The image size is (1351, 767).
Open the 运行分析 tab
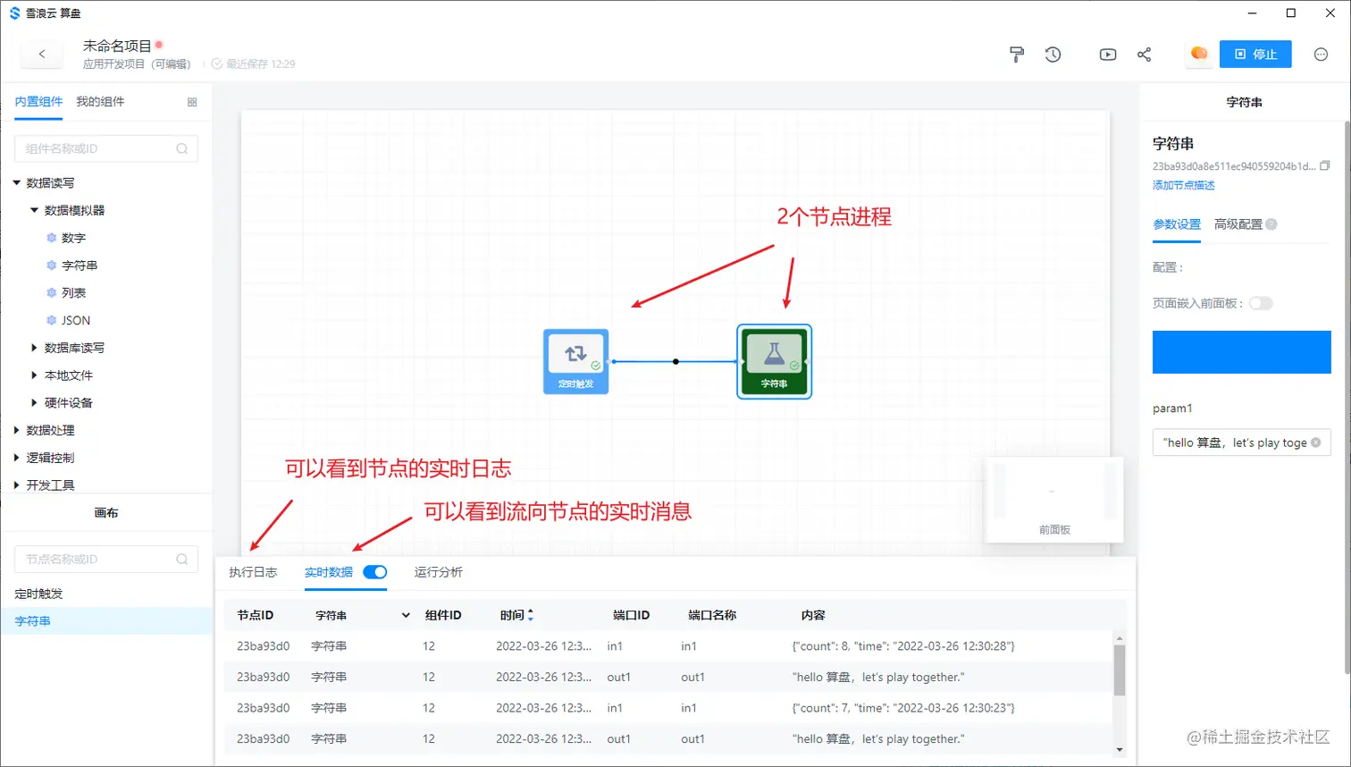pyautogui.click(x=439, y=572)
